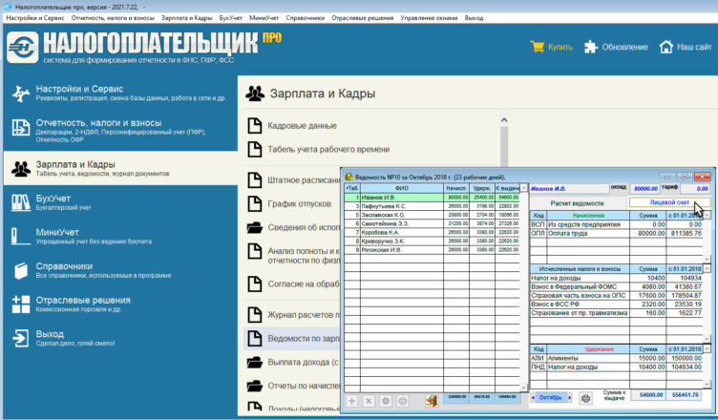Select employee row Самотейкина Э.Э.

click(432, 223)
